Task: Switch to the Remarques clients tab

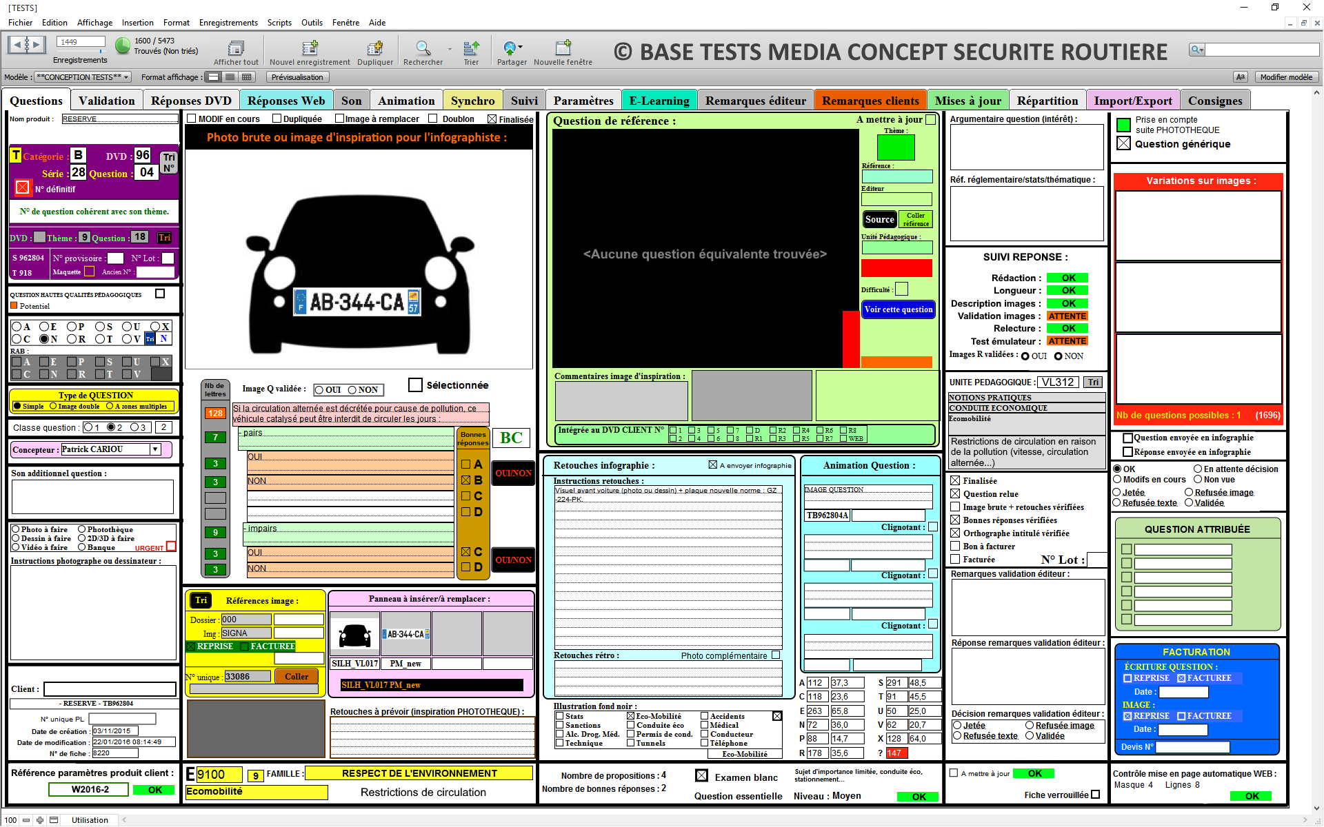Action: tap(870, 101)
